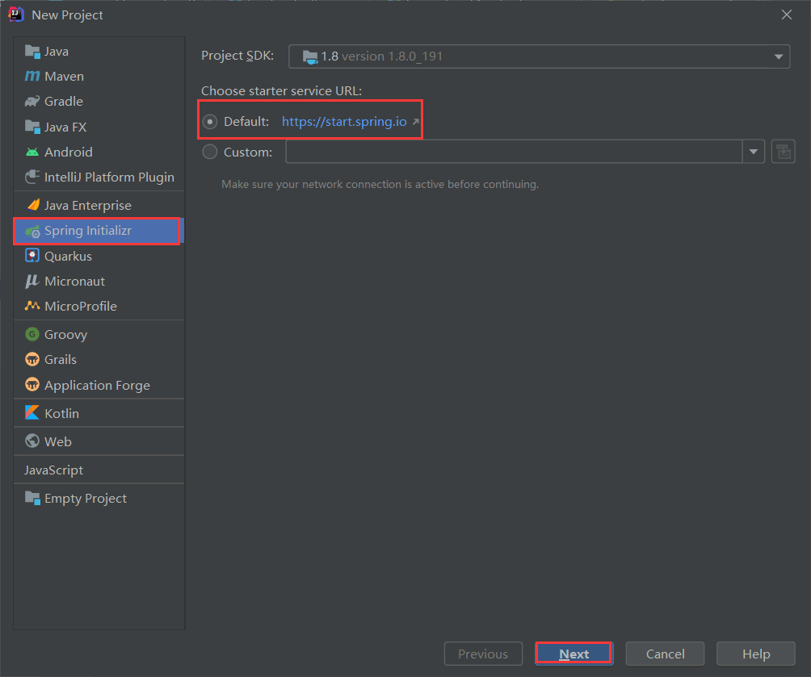
Task: Click the Grails icon
Action: click(x=32, y=359)
